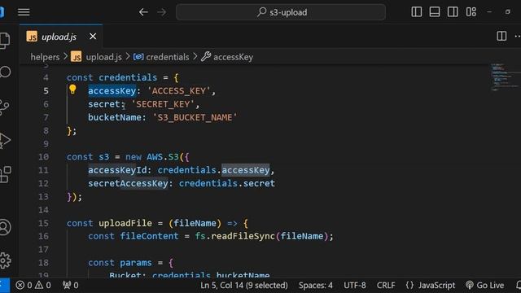Screen dimensions: 521x293
Task: Minimize the VS Code window
Action: click(489, 12)
